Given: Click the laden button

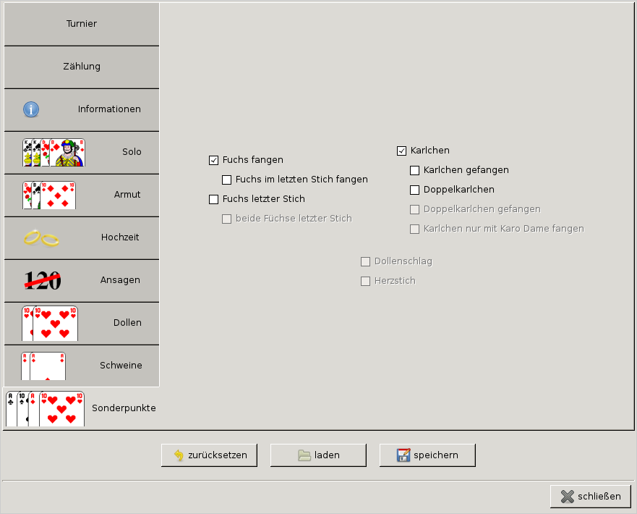Looking at the screenshot, I should (318, 455).
